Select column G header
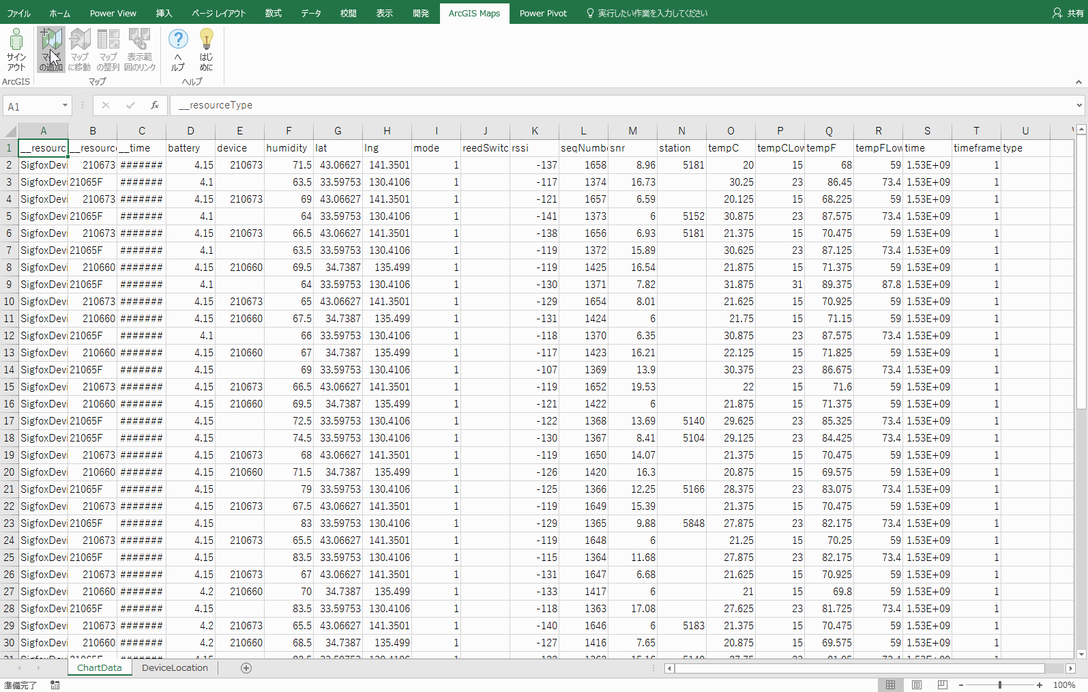1088x692 pixels. point(338,131)
